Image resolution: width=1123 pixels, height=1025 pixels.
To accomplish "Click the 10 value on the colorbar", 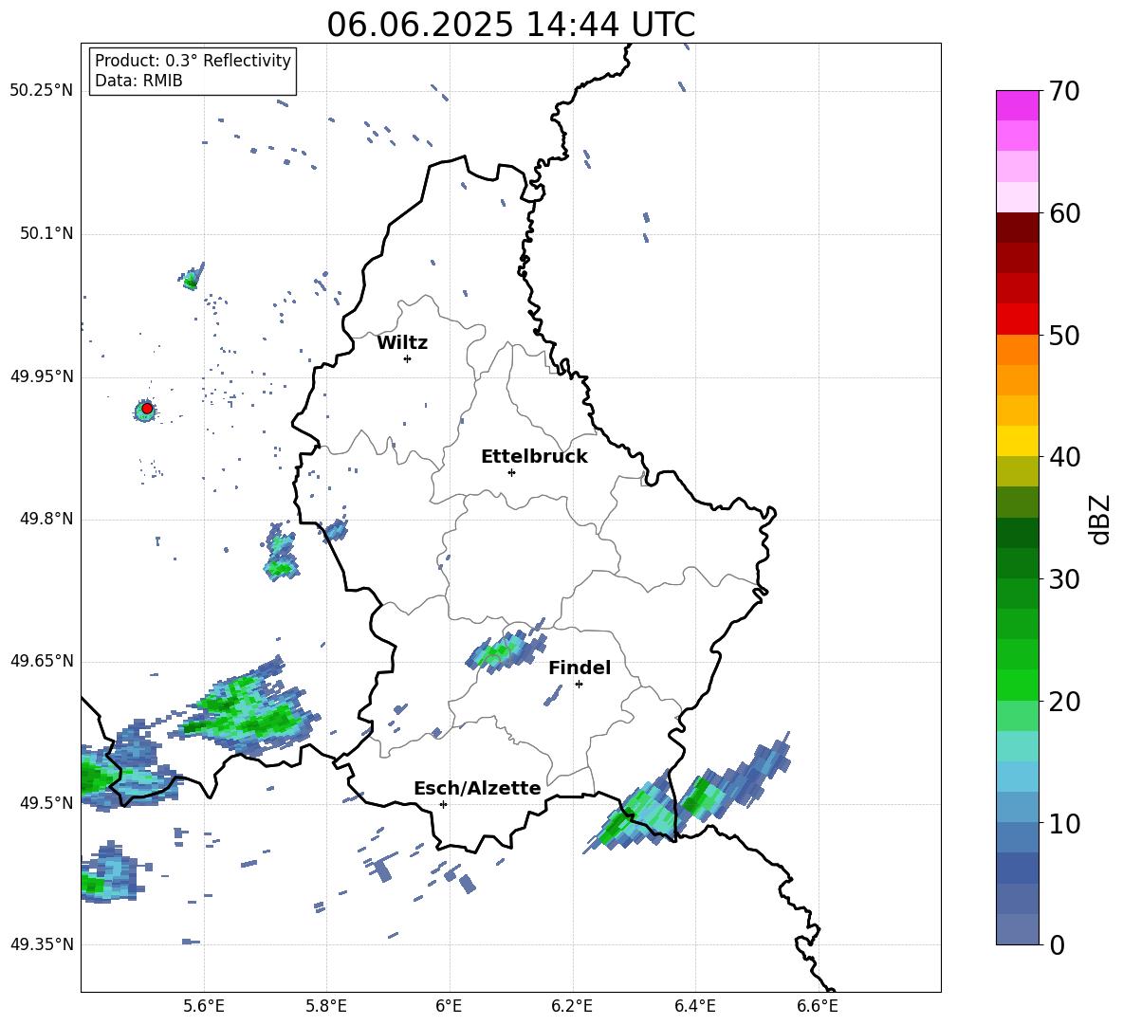I will (1064, 823).
